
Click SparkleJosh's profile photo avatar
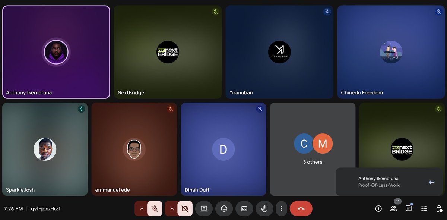(x=45, y=149)
